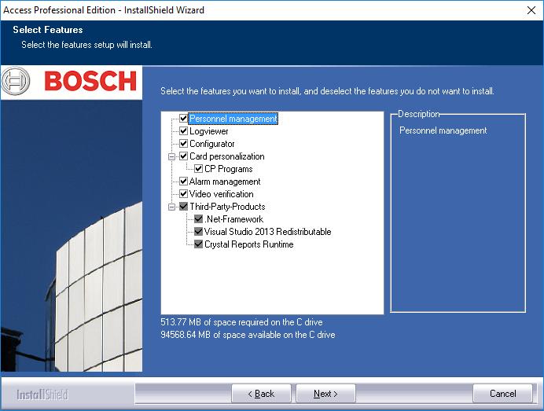The width and height of the screenshot is (544, 411).
Task: Toggle the Video verification checkbox
Action: [183, 193]
